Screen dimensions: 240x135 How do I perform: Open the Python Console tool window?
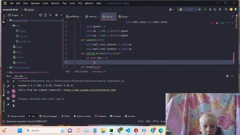82,116
